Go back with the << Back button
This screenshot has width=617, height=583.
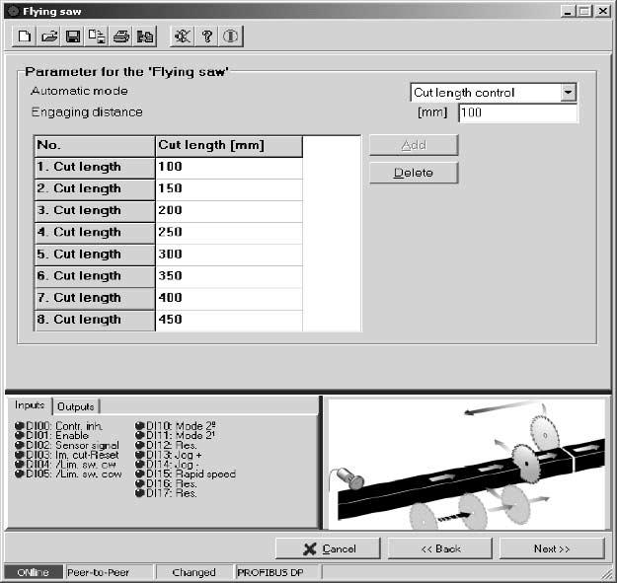pos(440,548)
